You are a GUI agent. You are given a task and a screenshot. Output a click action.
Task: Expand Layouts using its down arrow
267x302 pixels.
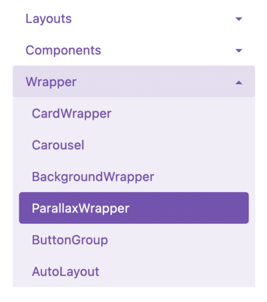click(x=239, y=19)
